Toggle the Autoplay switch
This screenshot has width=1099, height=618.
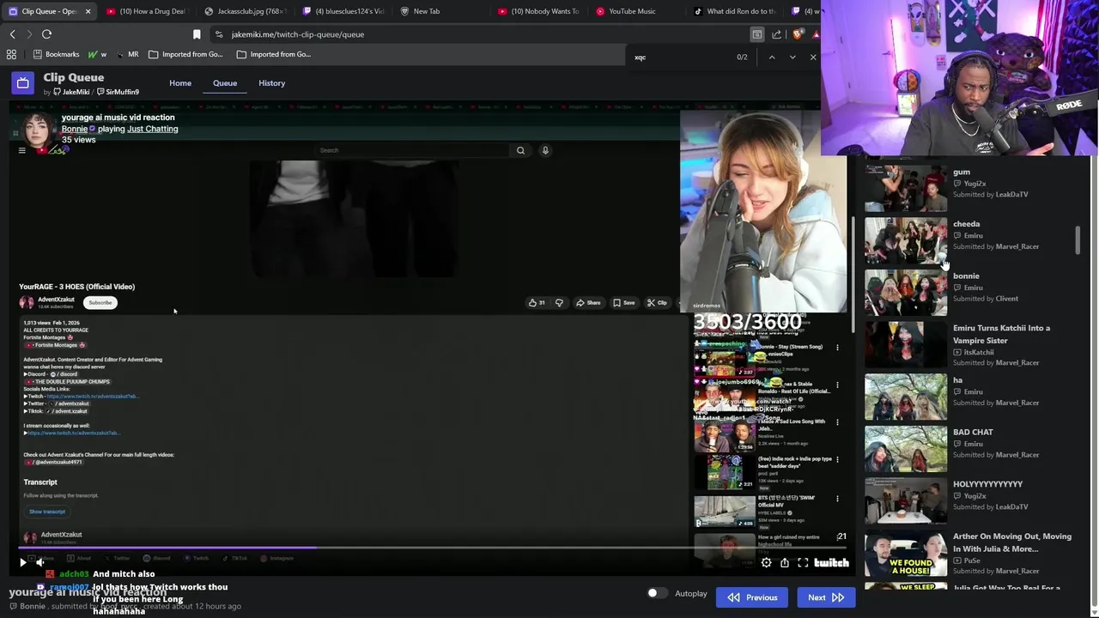coord(657,593)
